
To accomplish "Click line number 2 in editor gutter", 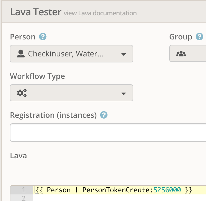I will [24, 198].
